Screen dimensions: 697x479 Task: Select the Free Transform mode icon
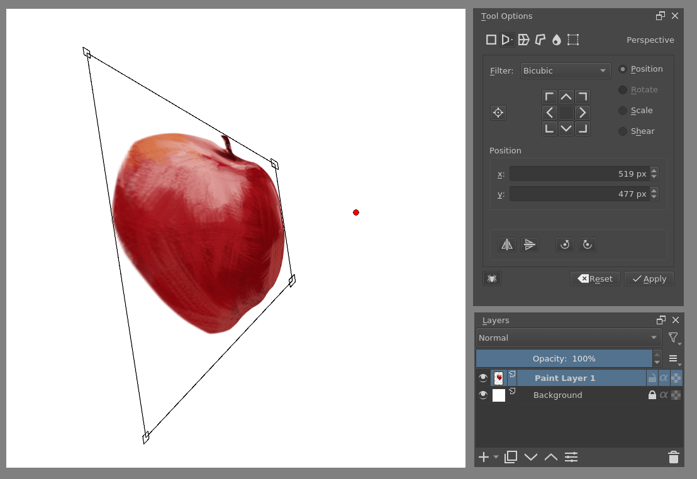tap(491, 39)
